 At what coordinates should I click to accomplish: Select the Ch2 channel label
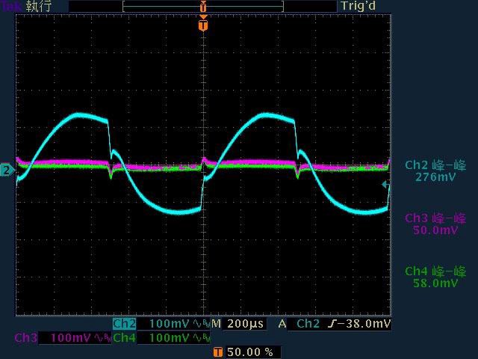coord(124,325)
